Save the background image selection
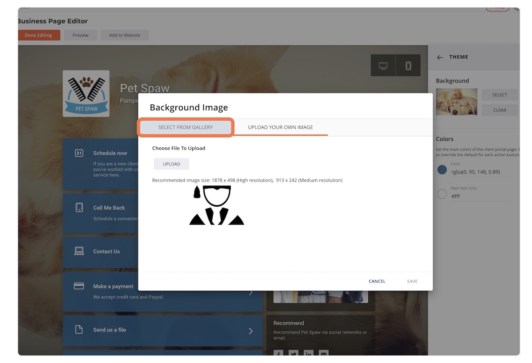 [x=412, y=281]
